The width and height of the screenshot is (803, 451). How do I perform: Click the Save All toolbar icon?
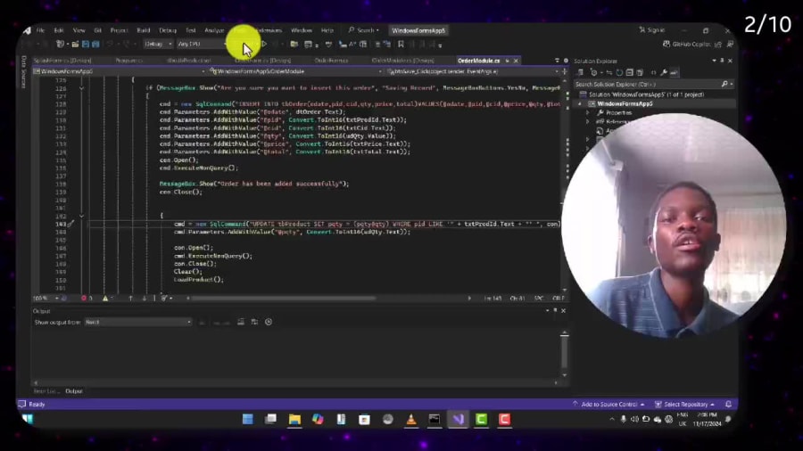pyautogui.click(x=95, y=45)
